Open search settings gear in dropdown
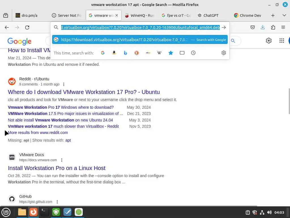The width and height of the screenshot is (290, 218). tap(224, 53)
